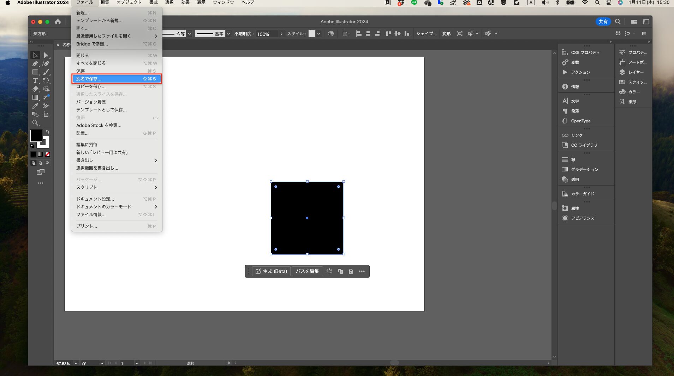The height and width of the screenshot is (376, 674).
Task: Open the グラデーション panel
Action: tap(585, 170)
